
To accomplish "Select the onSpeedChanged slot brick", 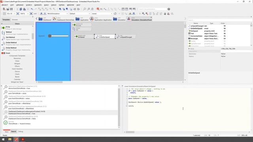I will (126, 37).
